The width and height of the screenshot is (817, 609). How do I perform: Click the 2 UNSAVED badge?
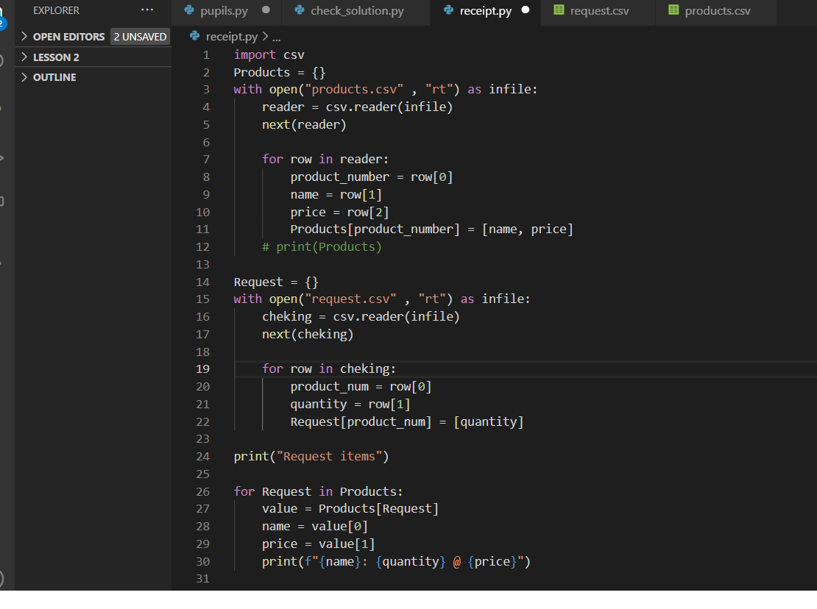(x=140, y=36)
